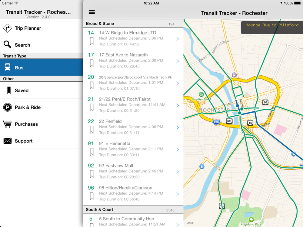Screen dimensions: 303x227
Task: Bookmark route 14 W Ridge to Elrmidge
Action: (x=92, y=41)
